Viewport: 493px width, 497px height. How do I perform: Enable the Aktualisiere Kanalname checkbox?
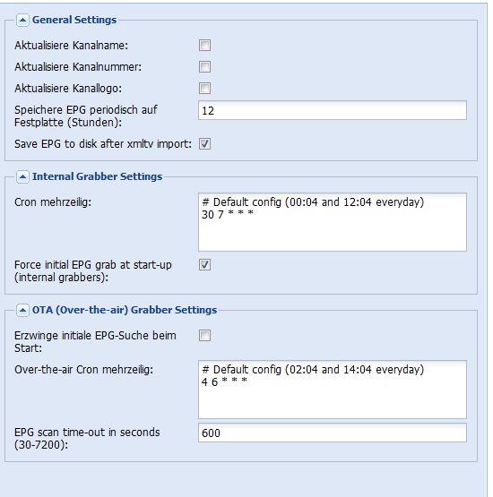pyautogui.click(x=204, y=46)
